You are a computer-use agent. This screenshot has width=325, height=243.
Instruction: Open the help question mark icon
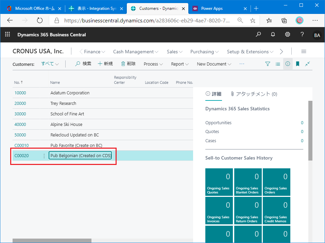302,34
